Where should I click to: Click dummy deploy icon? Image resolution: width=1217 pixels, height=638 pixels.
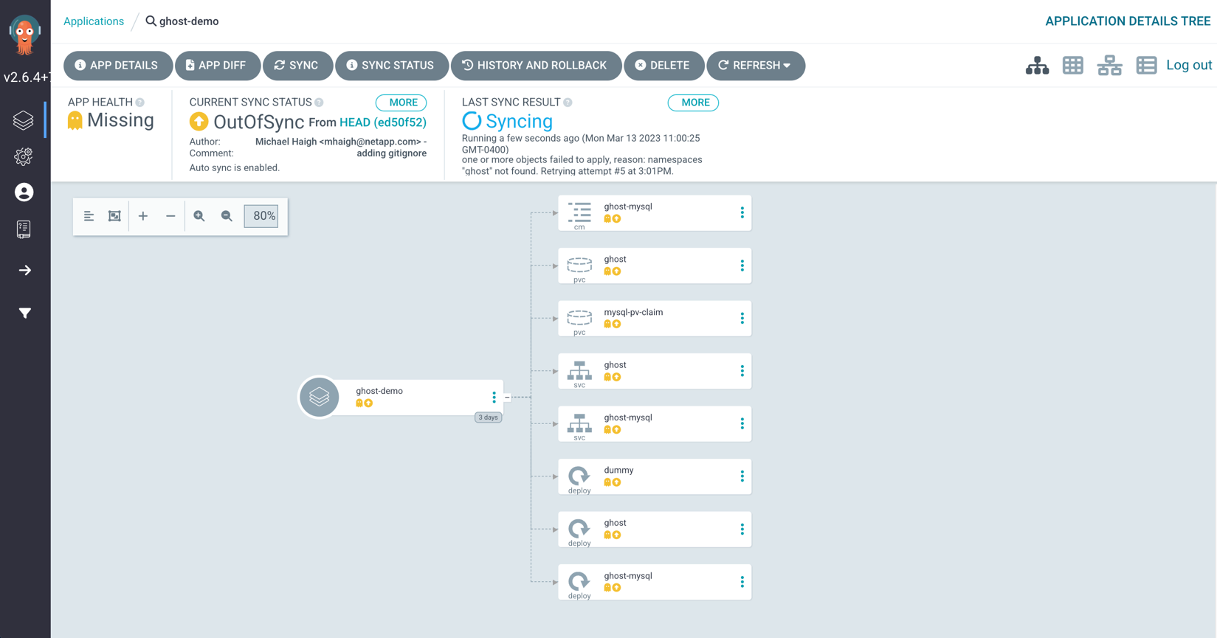(579, 476)
